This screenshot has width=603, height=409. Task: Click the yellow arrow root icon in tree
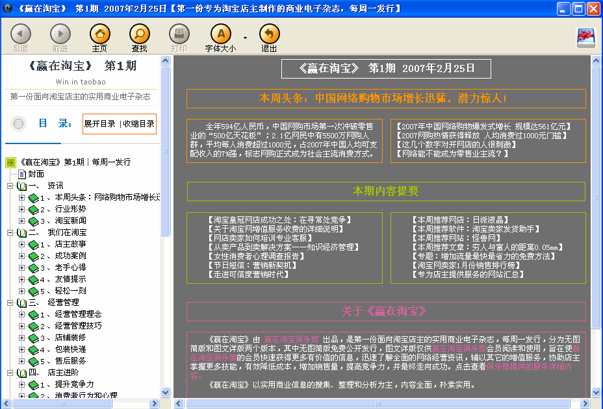tap(11, 162)
